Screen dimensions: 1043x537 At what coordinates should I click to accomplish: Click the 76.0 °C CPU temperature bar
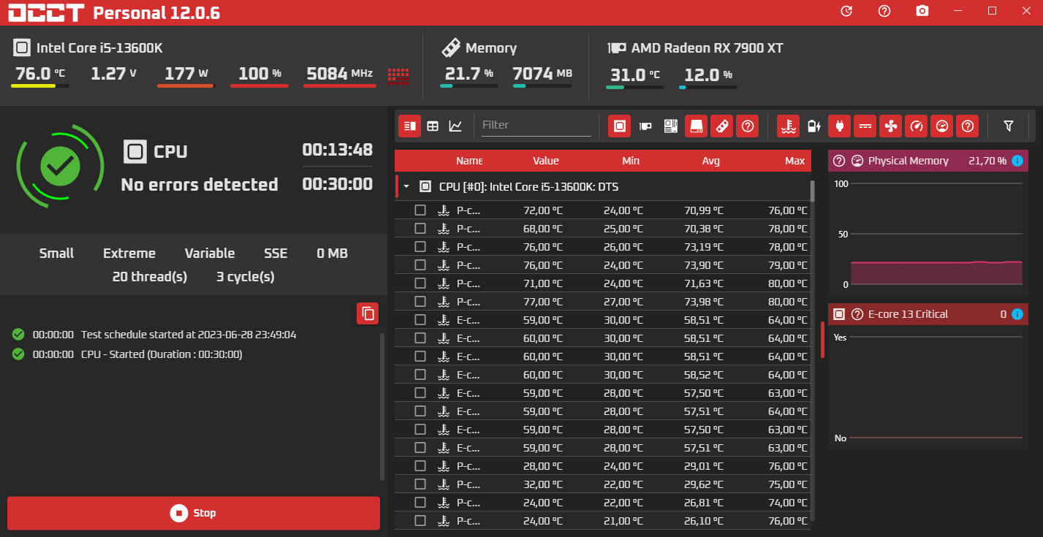(40, 86)
